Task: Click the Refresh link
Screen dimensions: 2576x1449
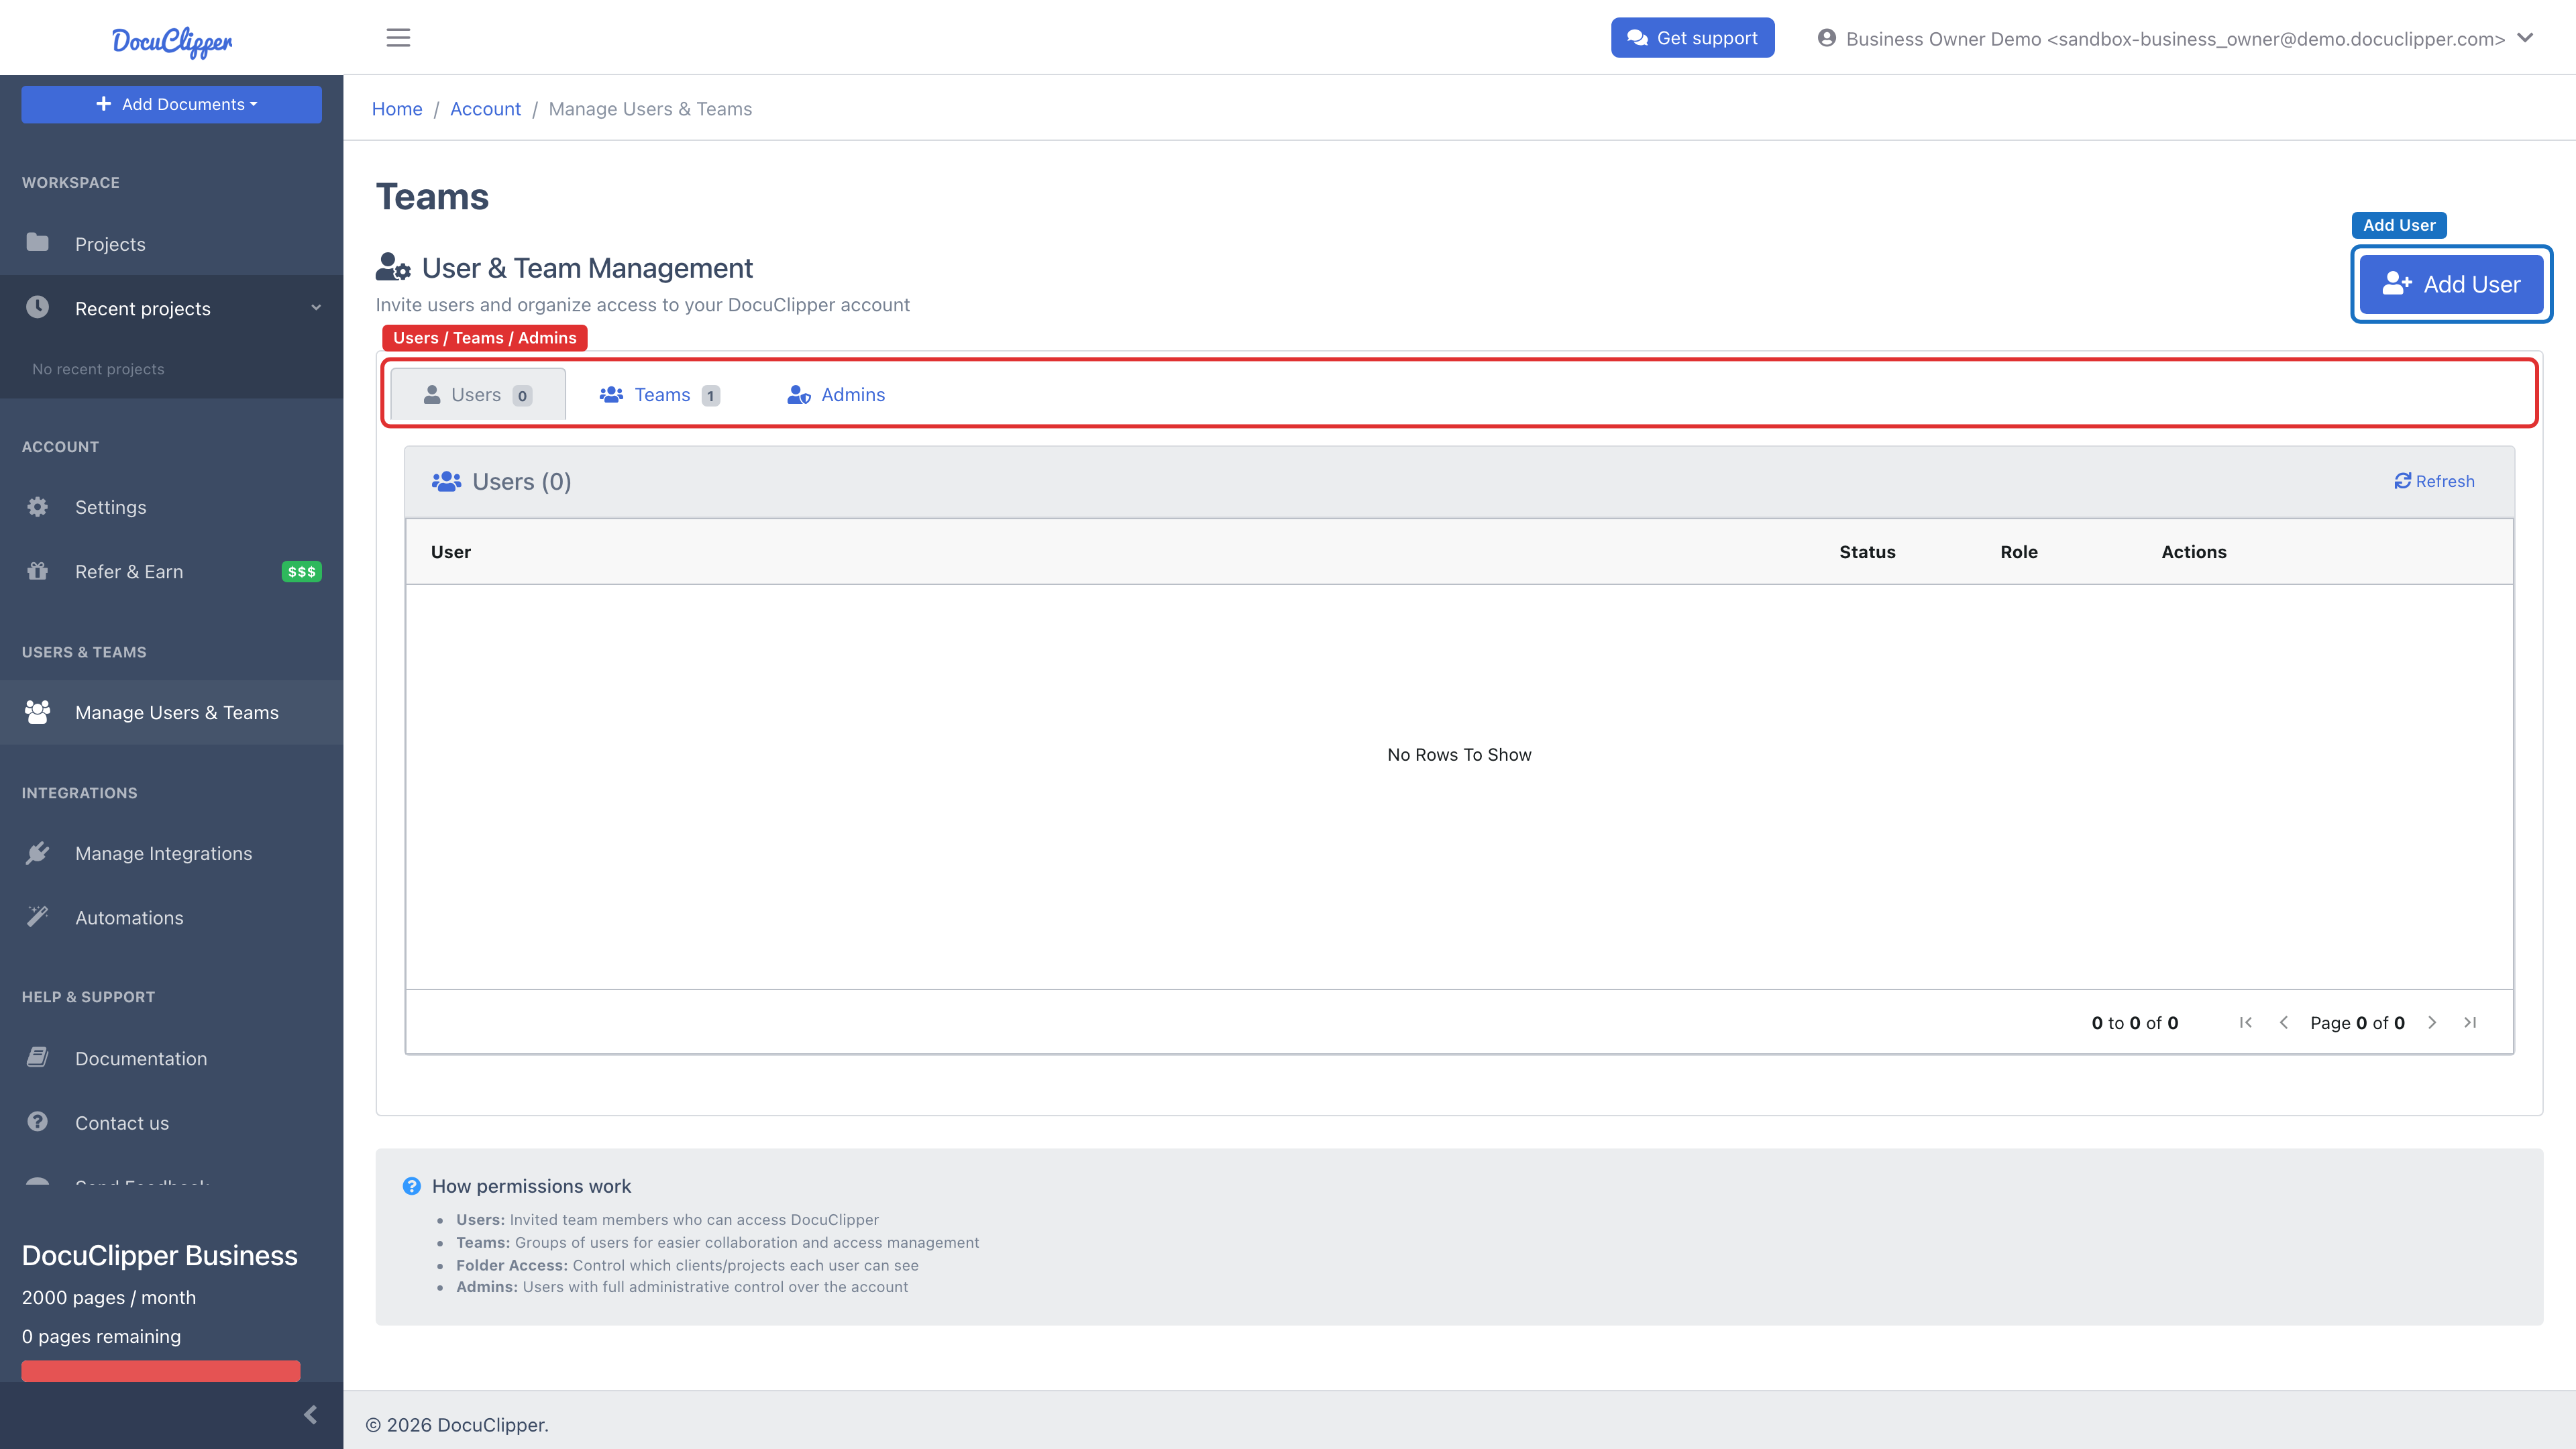Action: coord(2434,481)
